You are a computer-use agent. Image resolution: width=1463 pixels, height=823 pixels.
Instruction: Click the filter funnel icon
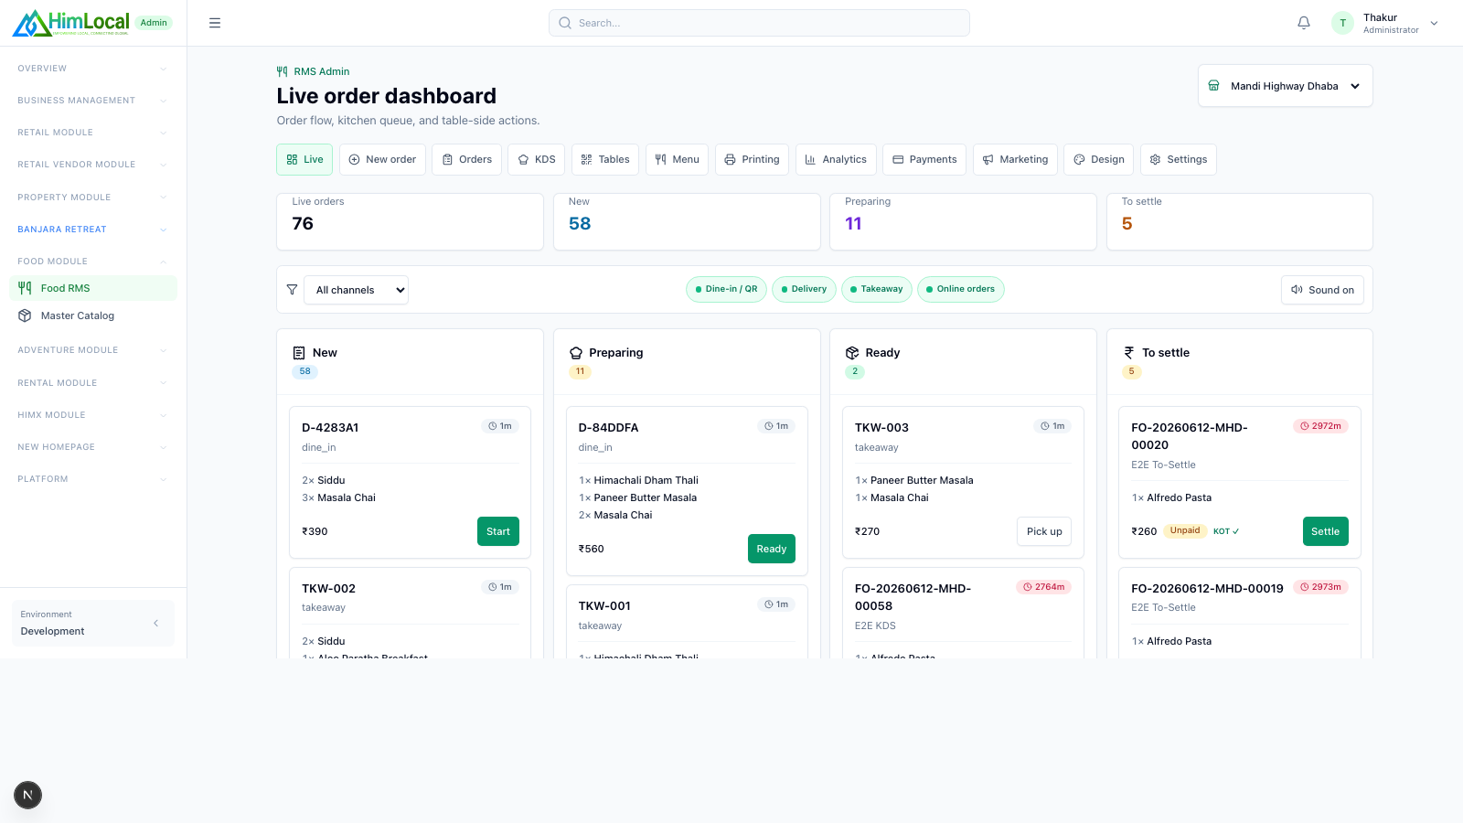pyautogui.click(x=292, y=290)
